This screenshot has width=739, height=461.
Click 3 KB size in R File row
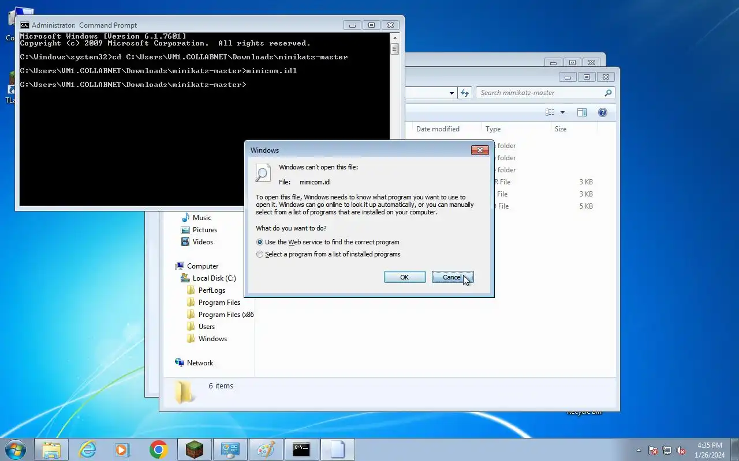[586, 182]
